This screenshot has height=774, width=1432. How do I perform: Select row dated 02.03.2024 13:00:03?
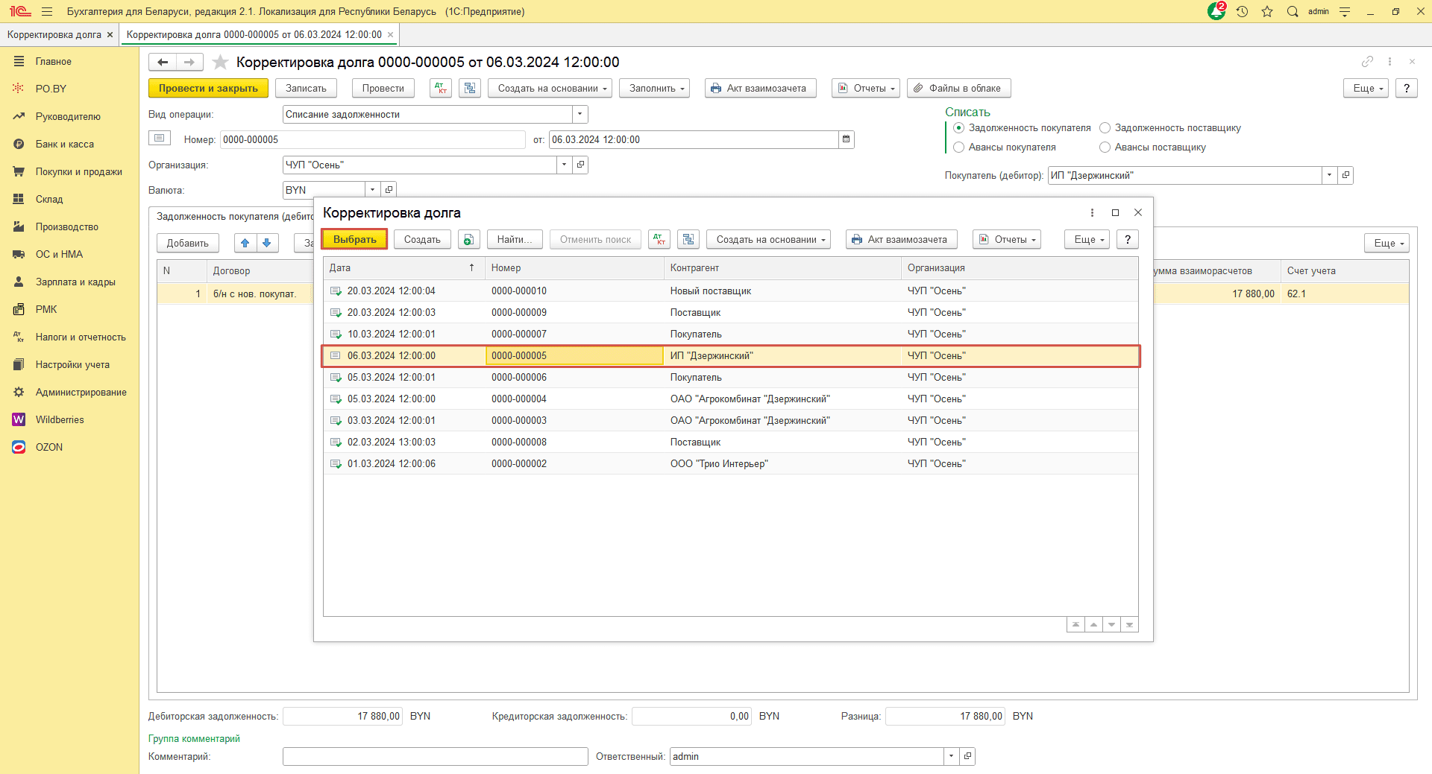[x=731, y=442]
